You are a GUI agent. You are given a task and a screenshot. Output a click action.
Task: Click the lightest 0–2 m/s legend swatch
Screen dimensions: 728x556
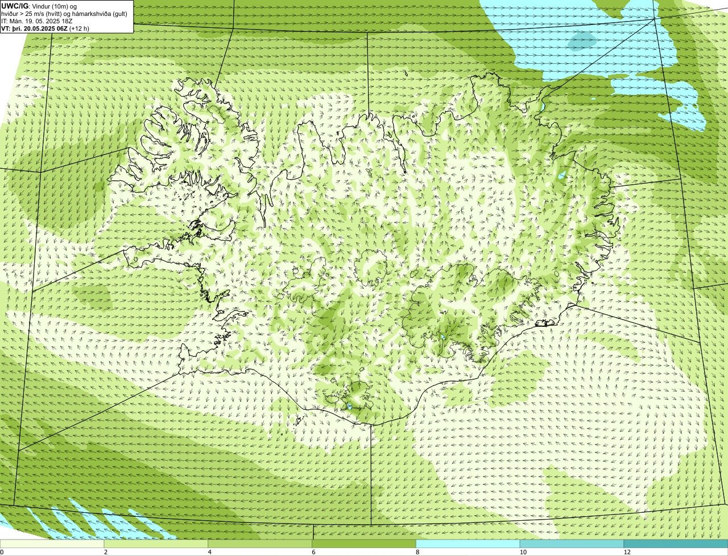(x=52, y=544)
